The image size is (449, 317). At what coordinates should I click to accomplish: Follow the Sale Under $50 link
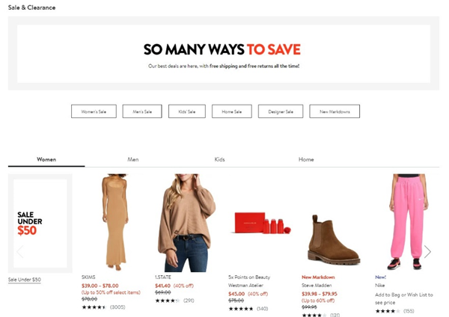coord(25,280)
